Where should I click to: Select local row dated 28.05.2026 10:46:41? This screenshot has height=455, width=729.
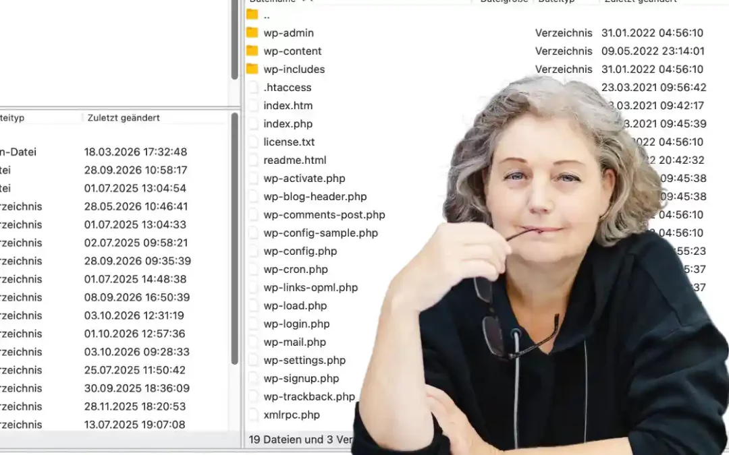pyautogui.click(x=136, y=206)
